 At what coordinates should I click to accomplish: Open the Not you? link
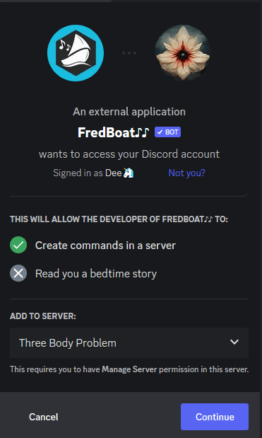(x=186, y=173)
